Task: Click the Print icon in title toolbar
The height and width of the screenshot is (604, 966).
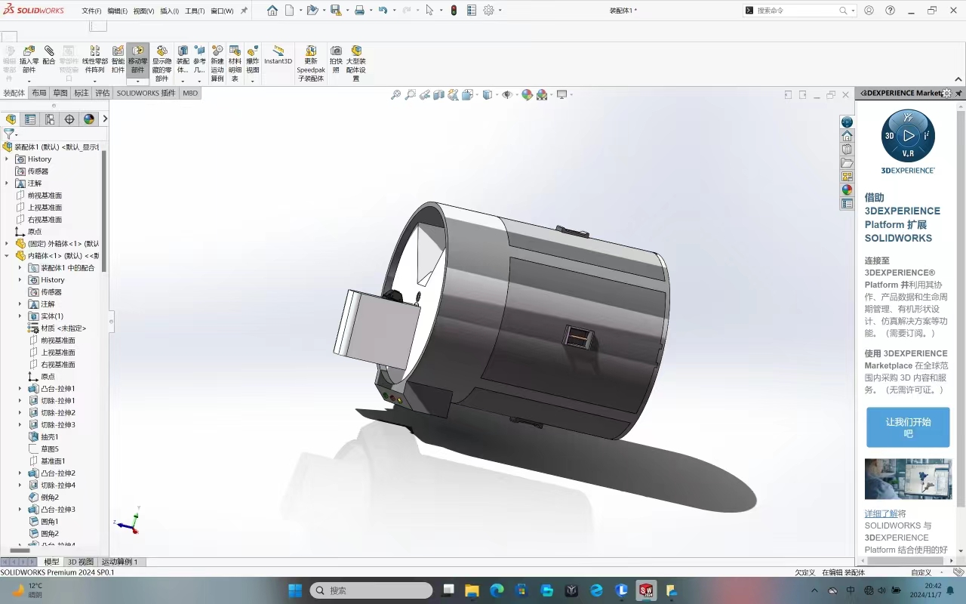Action: click(359, 11)
